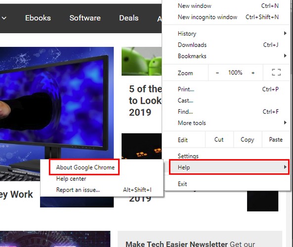Click the Android robots article thumbnail

141,61
